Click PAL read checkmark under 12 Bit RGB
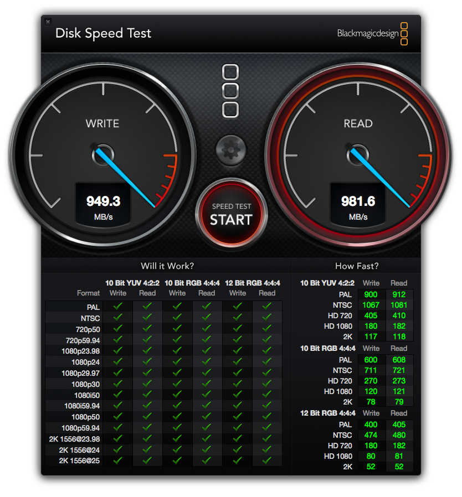The height and width of the screenshot is (497, 462). point(267,306)
